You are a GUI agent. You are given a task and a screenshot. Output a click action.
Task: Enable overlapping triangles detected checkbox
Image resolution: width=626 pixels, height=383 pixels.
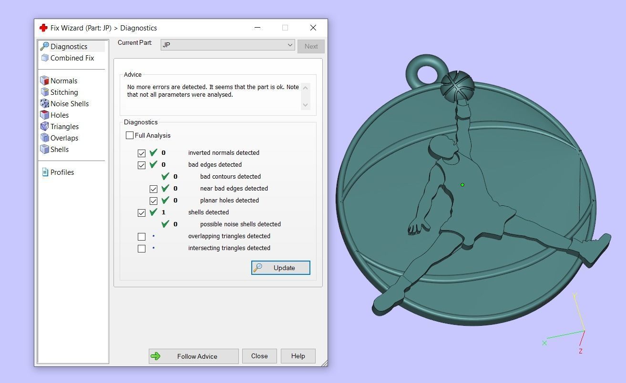click(x=142, y=236)
